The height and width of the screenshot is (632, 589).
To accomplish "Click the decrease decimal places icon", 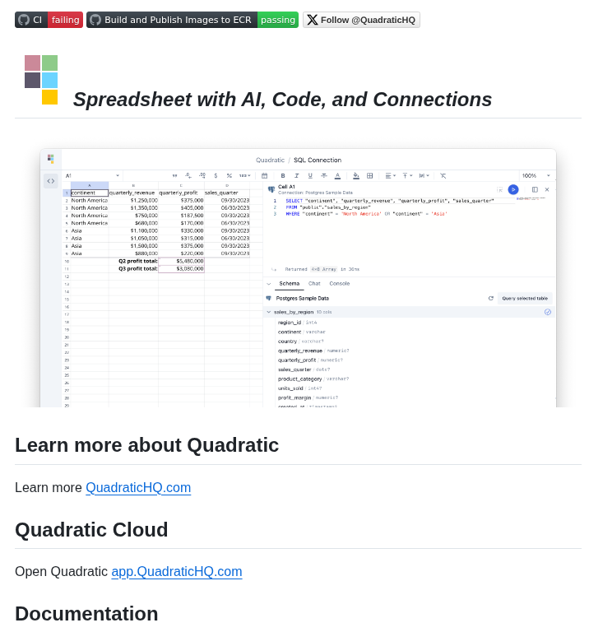I will [188, 176].
